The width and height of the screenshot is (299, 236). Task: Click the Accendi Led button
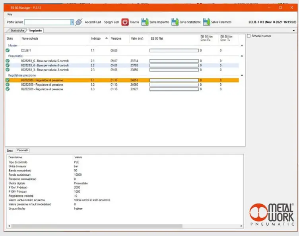pyautogui.click(x=93, y=22)
